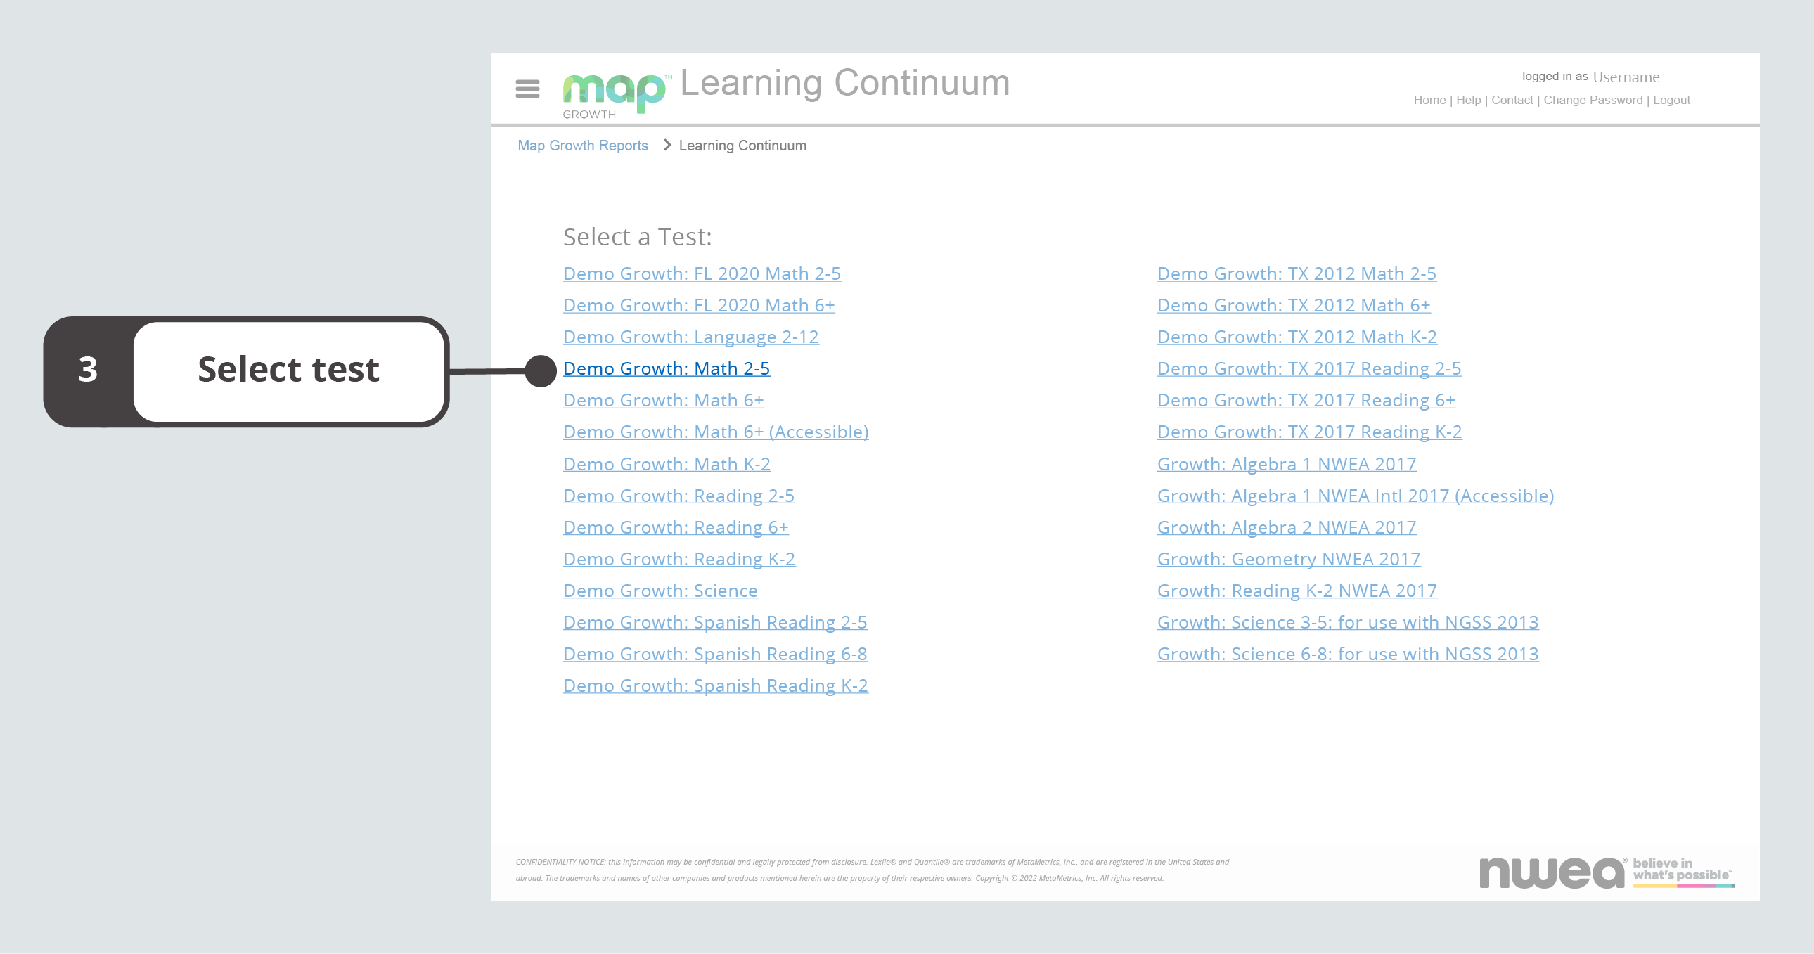Select Demo Growth: FL 2020 Math 2-5
This screenshot has width=1814, height=954.
pyautogui.click(x=702, y=272)
